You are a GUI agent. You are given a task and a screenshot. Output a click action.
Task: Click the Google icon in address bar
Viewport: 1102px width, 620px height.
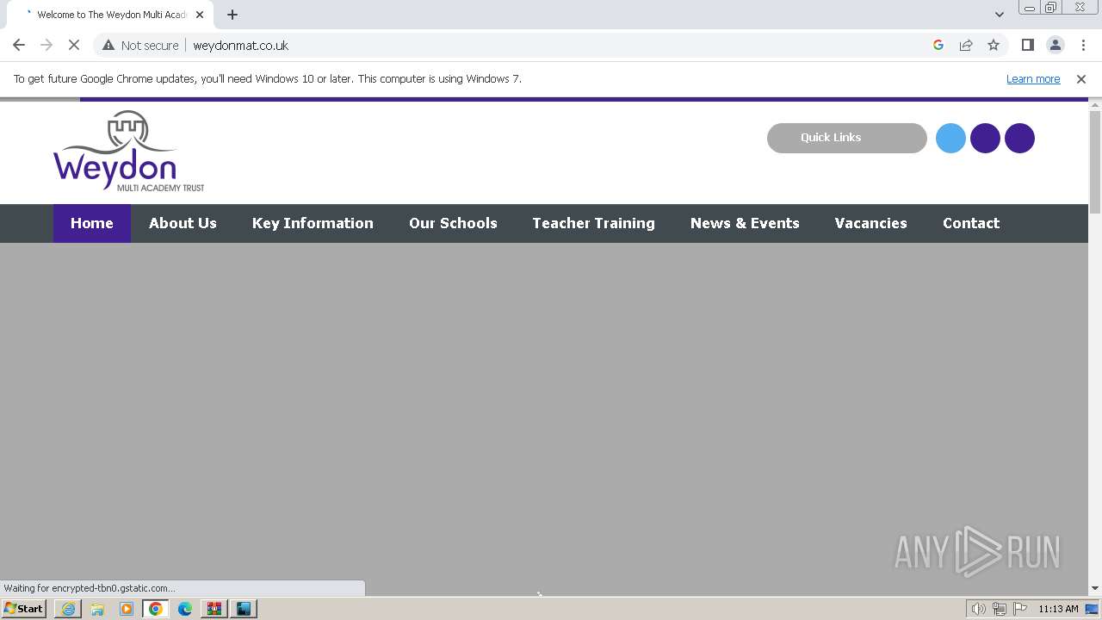pyautogui.click(x=938, y=46)
